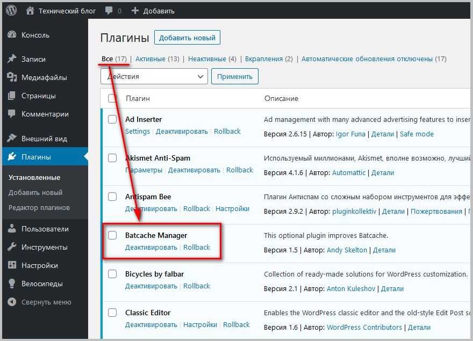Screen dimensions: 473x341
Task: Click the comments bubble icon in admin bar
Action: point(109,11)
